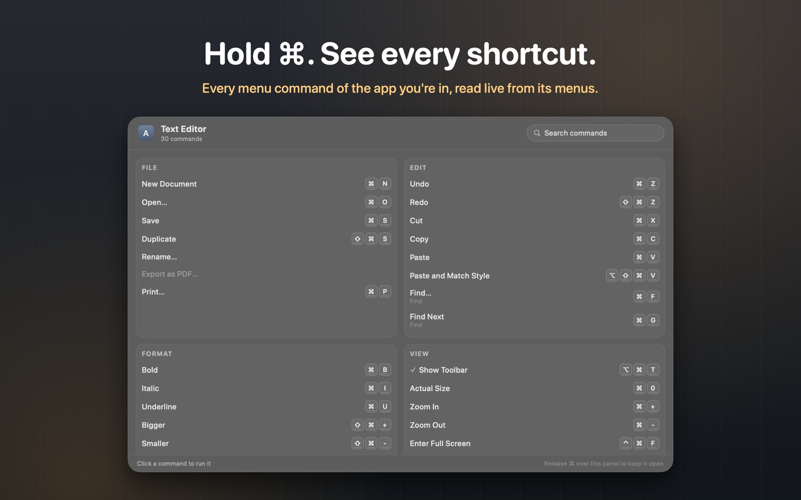The width and height of the screenshot is (801, 500).
Task: Run the Redo command
Action: click(534, 202)
